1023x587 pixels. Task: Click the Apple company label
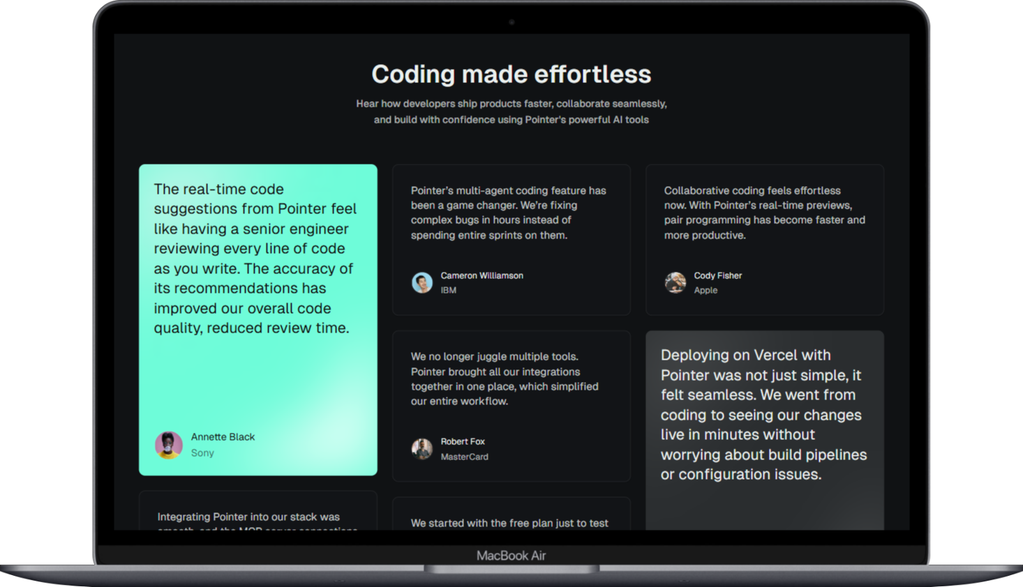pyautogui.click(x=705, y=290)
